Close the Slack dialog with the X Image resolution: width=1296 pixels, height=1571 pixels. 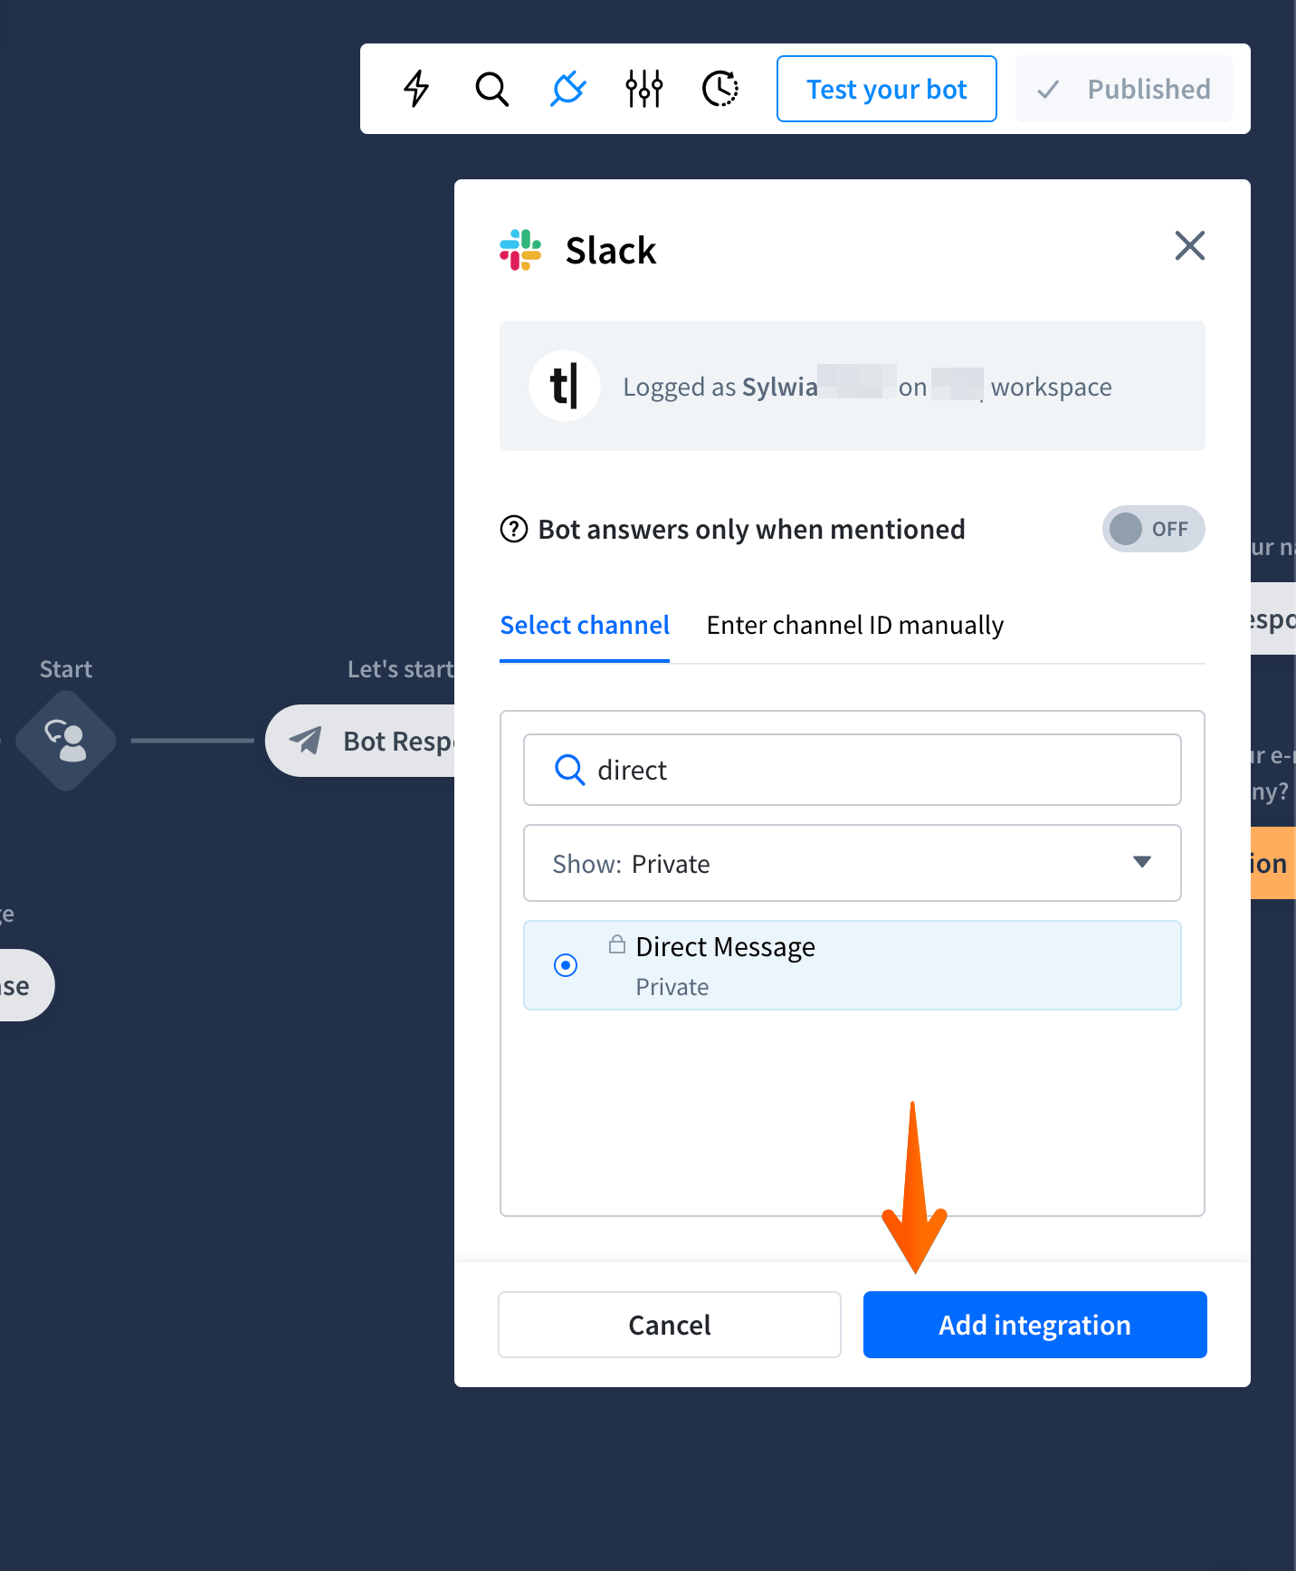[1189, 245]
